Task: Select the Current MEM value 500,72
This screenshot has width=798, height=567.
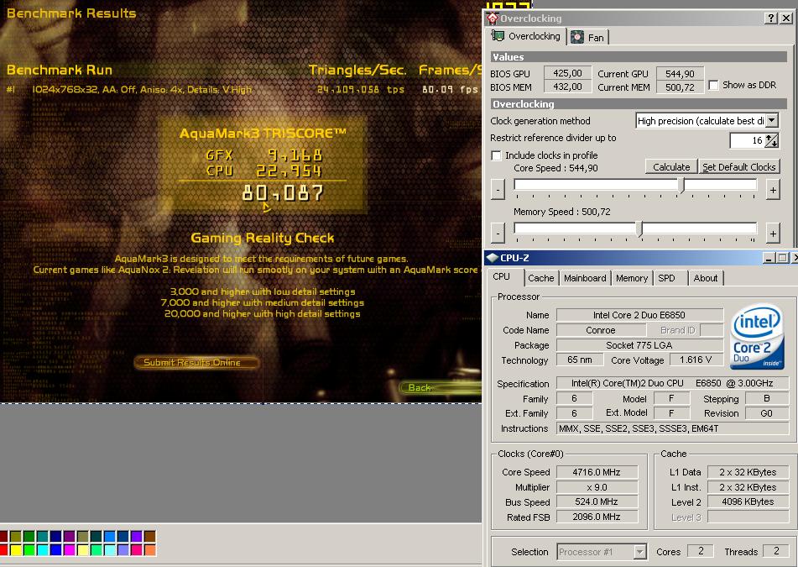Action: pos(680,87)
